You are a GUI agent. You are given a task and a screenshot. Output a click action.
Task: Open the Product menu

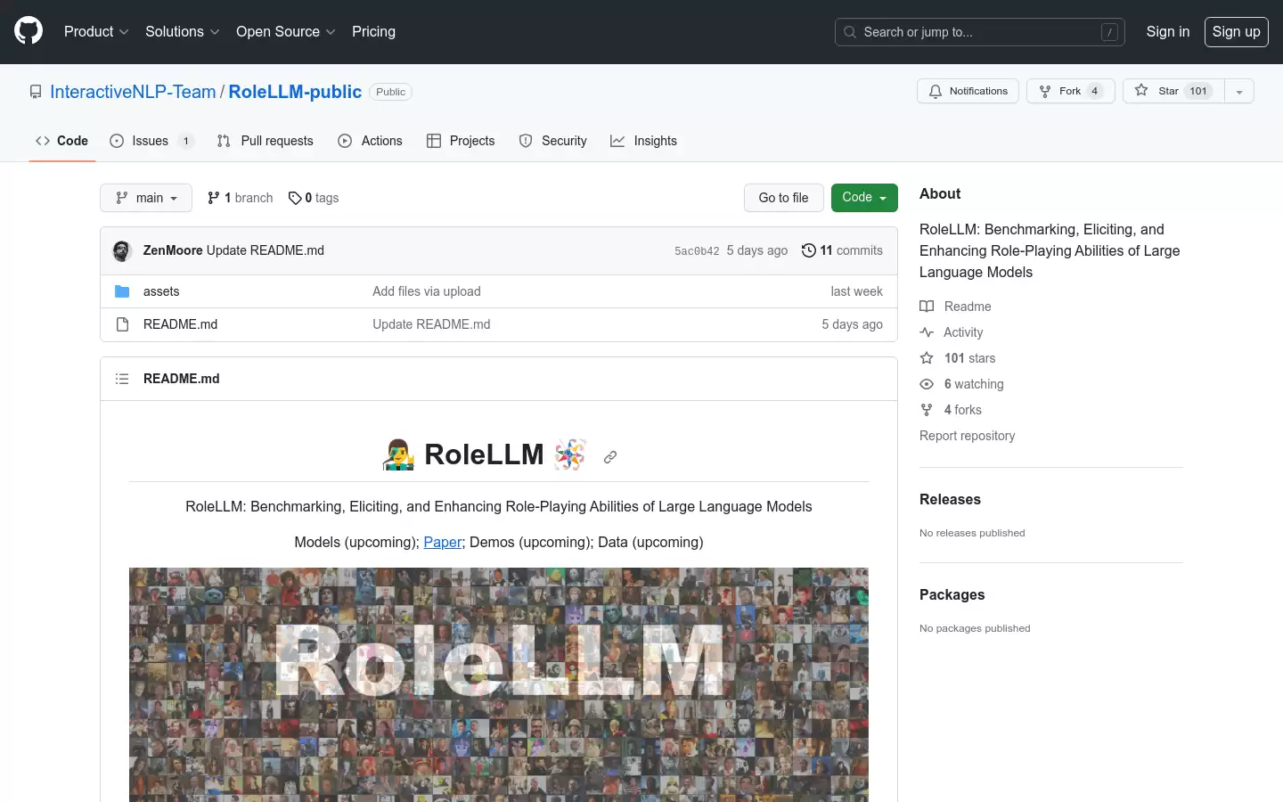(x=96, y=31)
